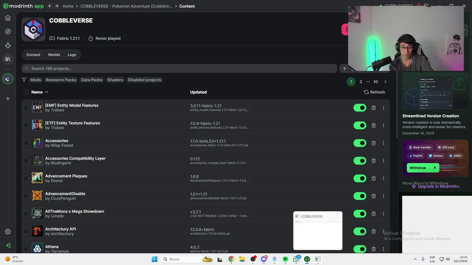
Task: Open the Discover content compass icon
Action: [8, 32]
